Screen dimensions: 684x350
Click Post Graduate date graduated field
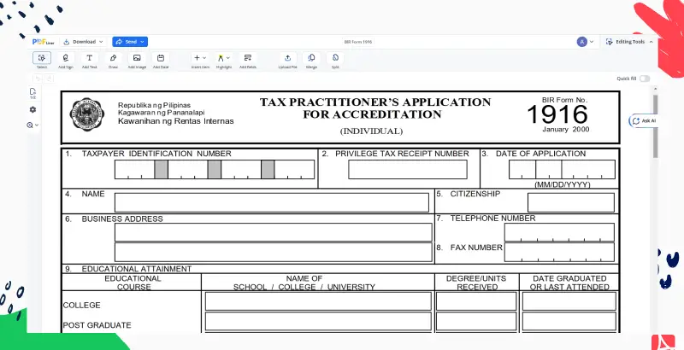pos(569,321)
